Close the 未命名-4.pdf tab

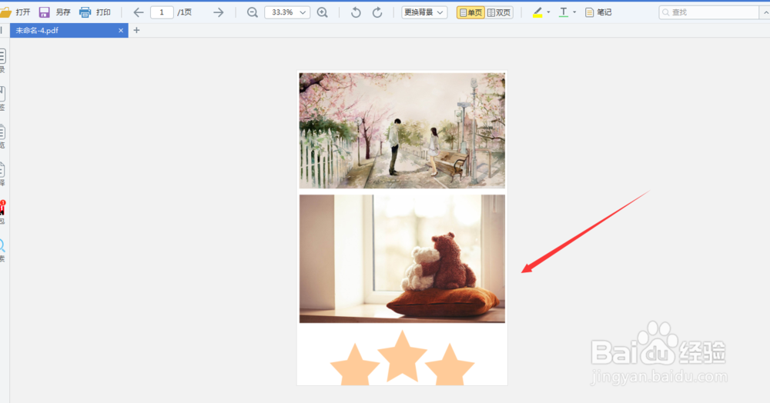(121, 31)
